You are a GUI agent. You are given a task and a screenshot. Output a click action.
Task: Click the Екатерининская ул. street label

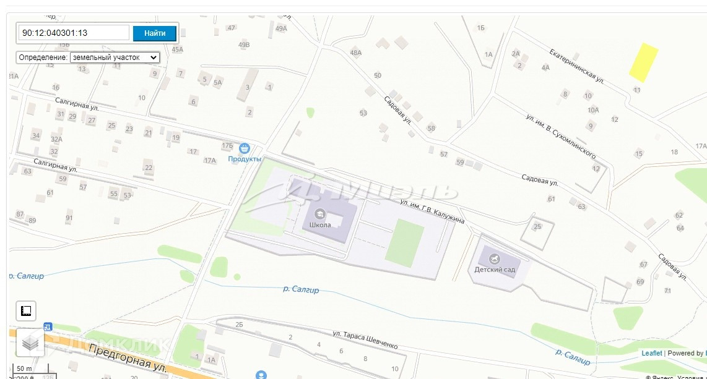coord(576,66)
